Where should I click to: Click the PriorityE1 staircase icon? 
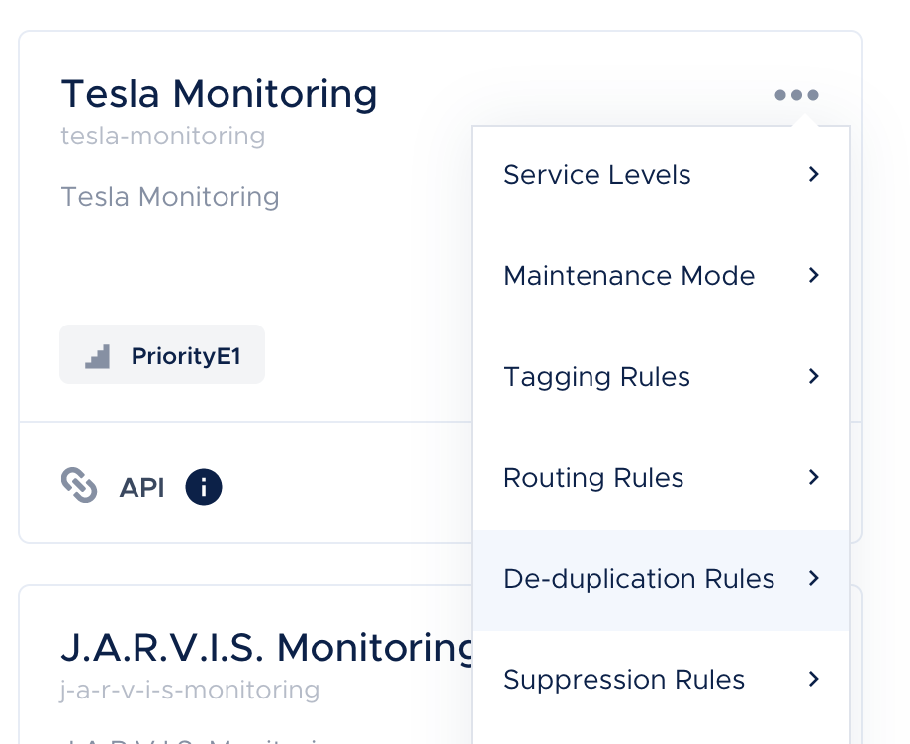click(x=98, y=356)
